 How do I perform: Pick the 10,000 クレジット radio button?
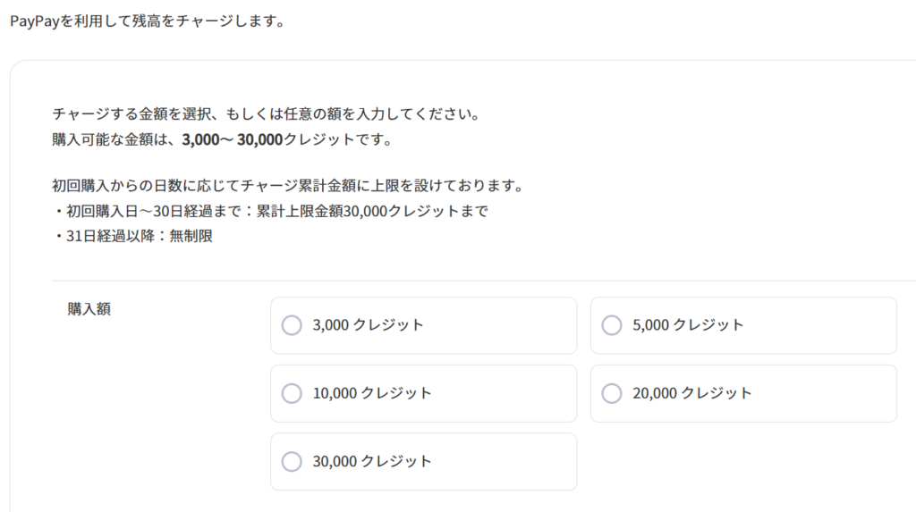pyautogui.click(x=292, y=393)
